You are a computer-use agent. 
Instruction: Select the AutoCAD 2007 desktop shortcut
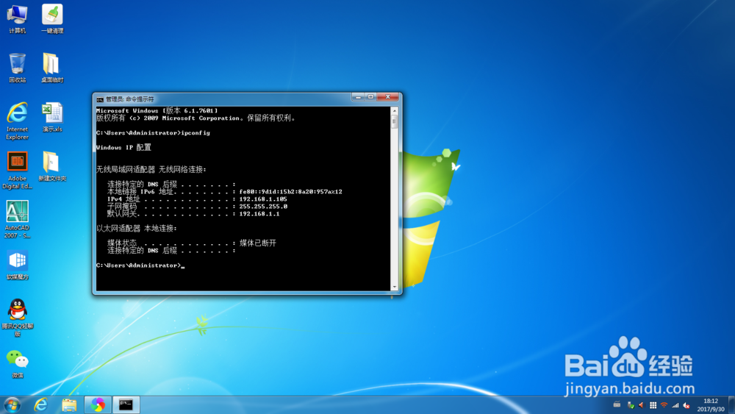pos(18,220)
